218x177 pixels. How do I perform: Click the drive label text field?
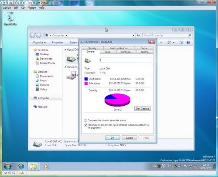125,60
